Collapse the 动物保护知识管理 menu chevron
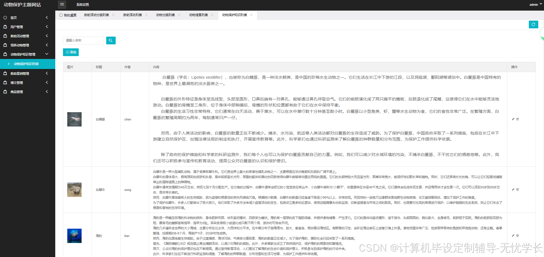Viewport: 544px width, 257px height. [x=47, y=54]
